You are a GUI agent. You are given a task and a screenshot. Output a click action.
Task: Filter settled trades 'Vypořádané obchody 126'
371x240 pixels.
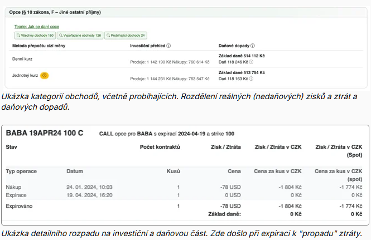point(80,36)
